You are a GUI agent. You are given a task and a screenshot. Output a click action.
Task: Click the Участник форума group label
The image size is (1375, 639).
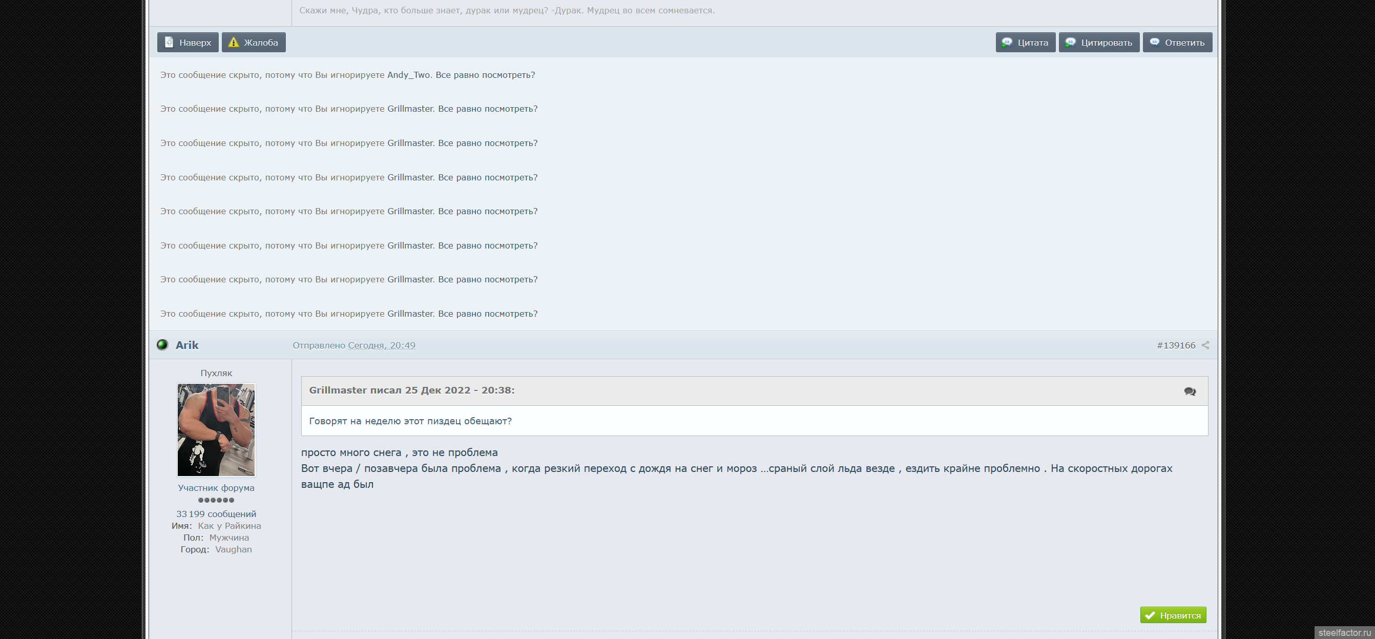coord(216,487)
